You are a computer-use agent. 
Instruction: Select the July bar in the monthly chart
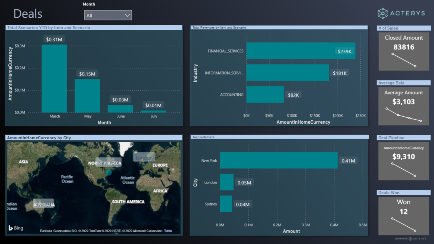click(154, 111)
